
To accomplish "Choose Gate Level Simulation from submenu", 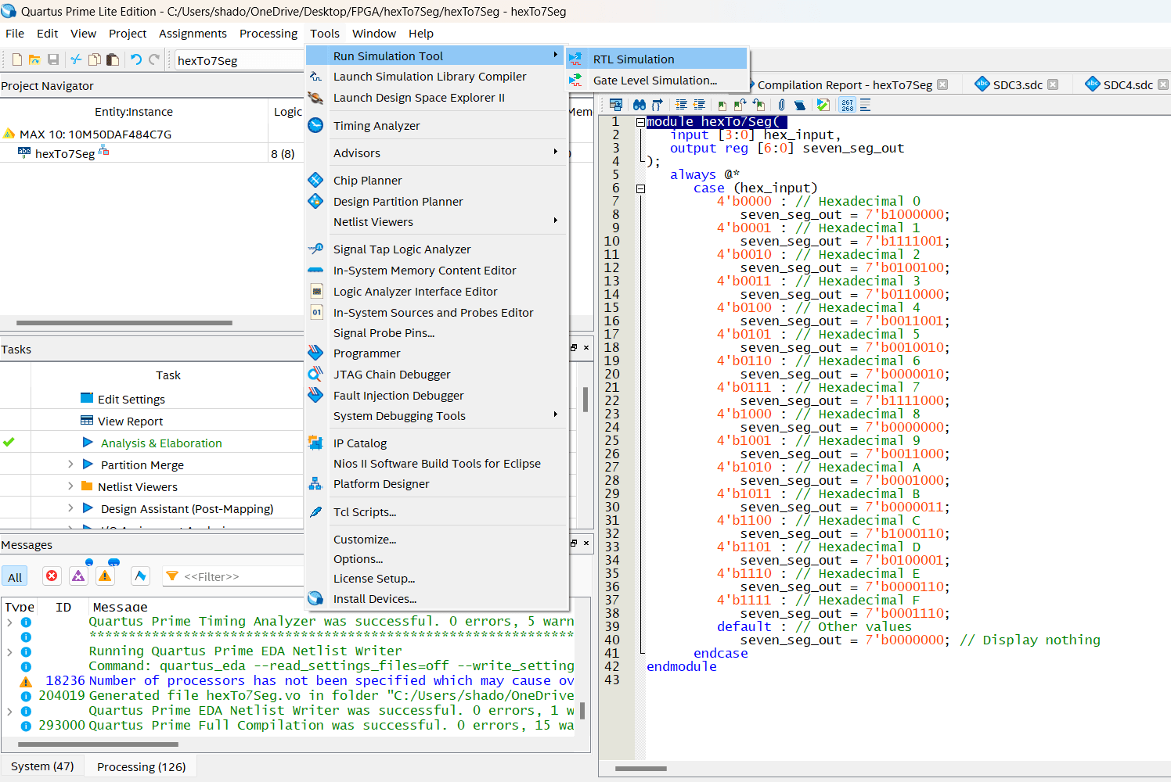I will [x=657, y=80].
